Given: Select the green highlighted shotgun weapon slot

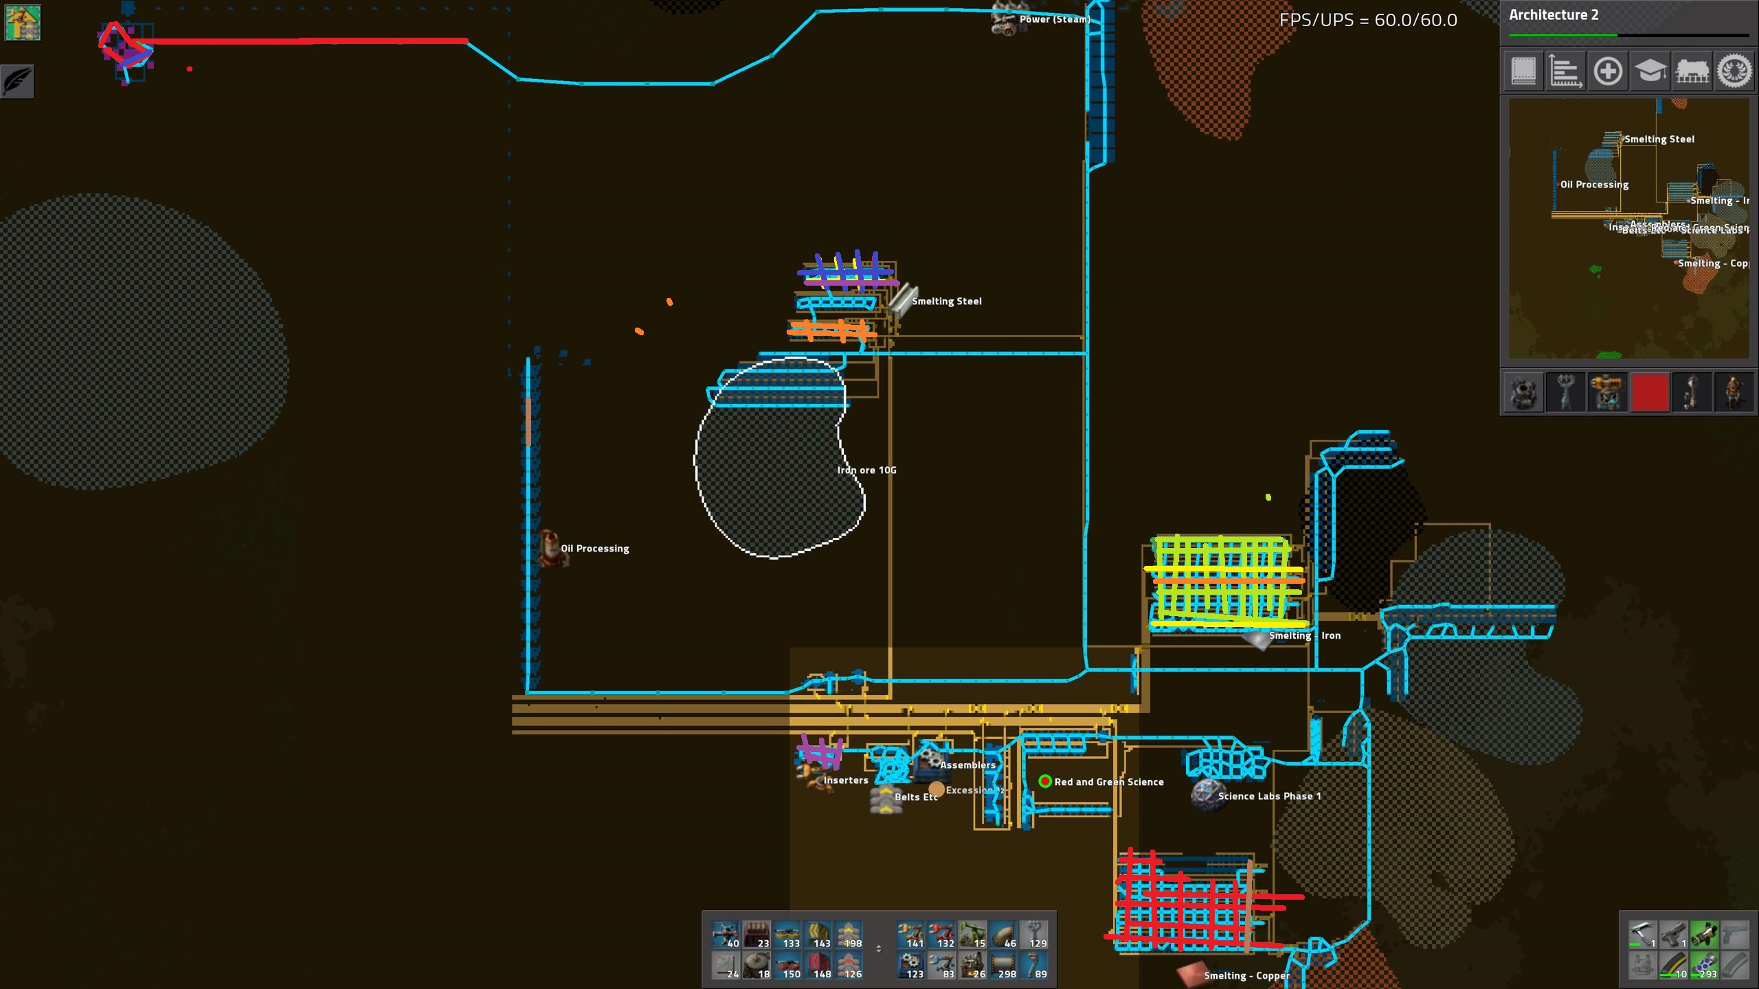Looking at the screenshot, I should pyautogui.click(x=1704, y=935).
